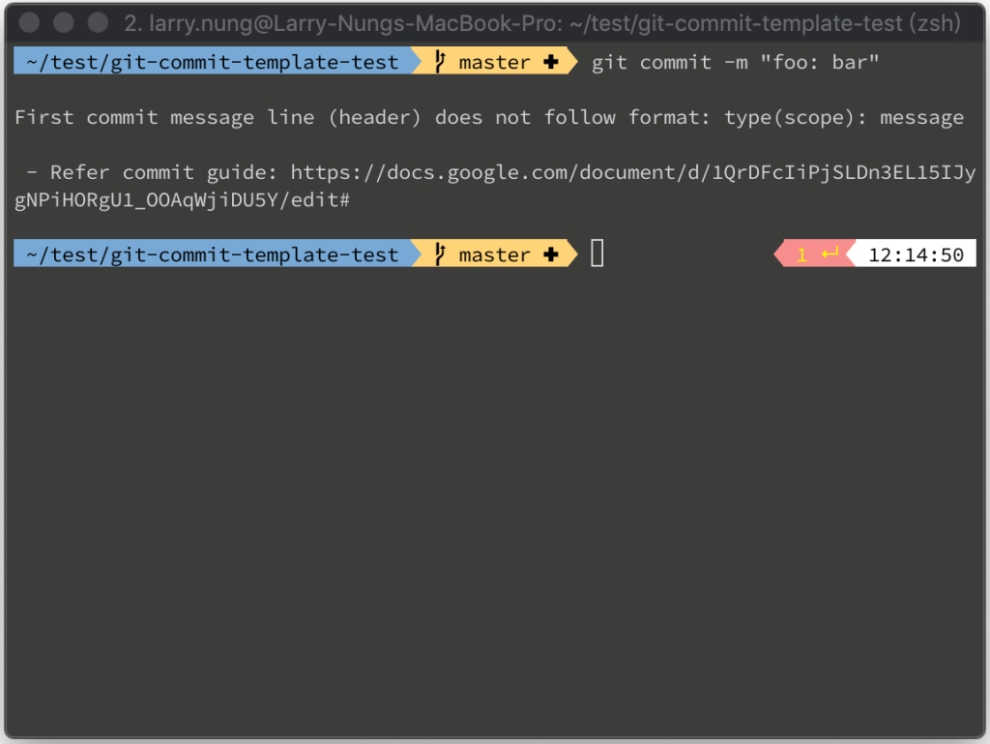Click the git commit -m "foo: bar" command
The width and height of the screenshot is (990, 744).
[x=735, y=62]
